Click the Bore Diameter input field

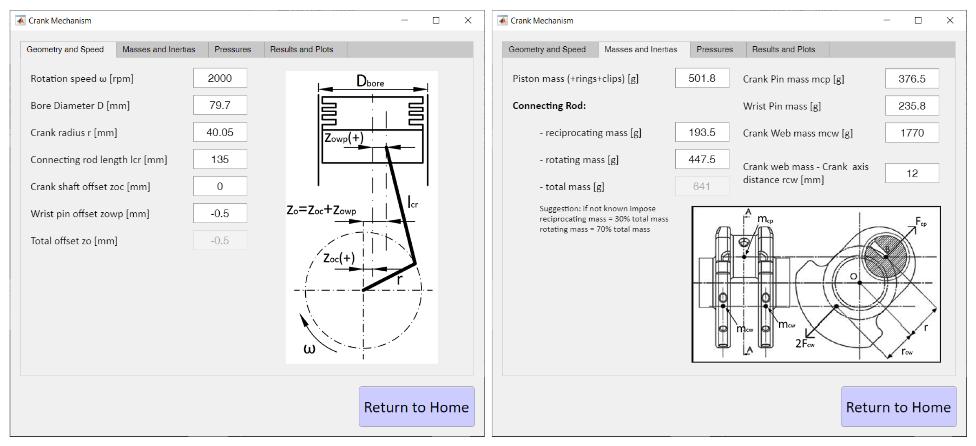coord(220,105)
